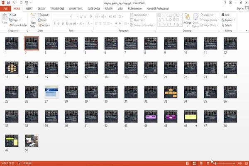Expand the Section dropdown

pyautogui.click(x=44, y=25)
